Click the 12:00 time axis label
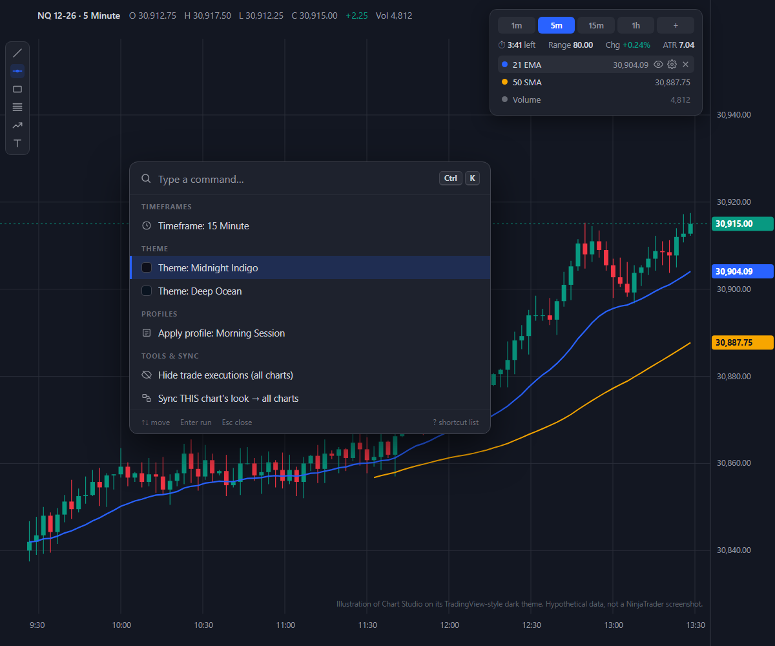Viewport: 775px width, 646px height. [x=449, y=625]
